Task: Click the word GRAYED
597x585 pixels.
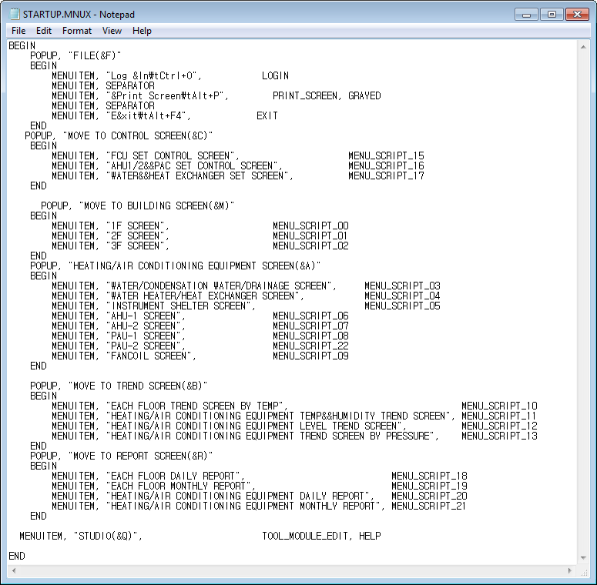Action: coord(364,96)
